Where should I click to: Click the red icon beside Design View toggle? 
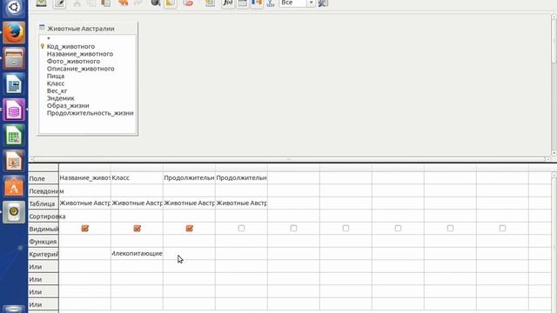(188, 3)
